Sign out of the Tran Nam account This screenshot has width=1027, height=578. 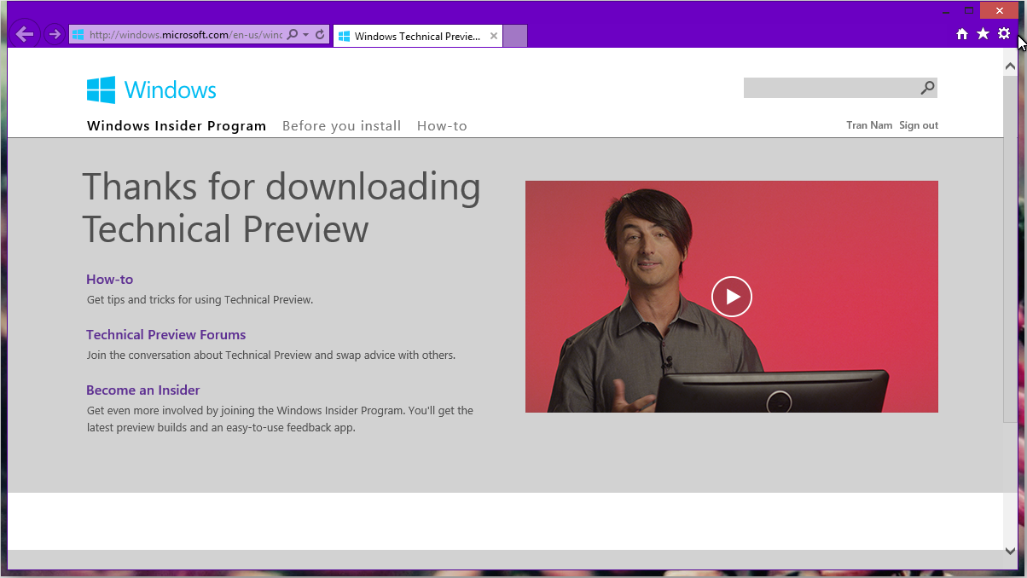coord(918,124)
